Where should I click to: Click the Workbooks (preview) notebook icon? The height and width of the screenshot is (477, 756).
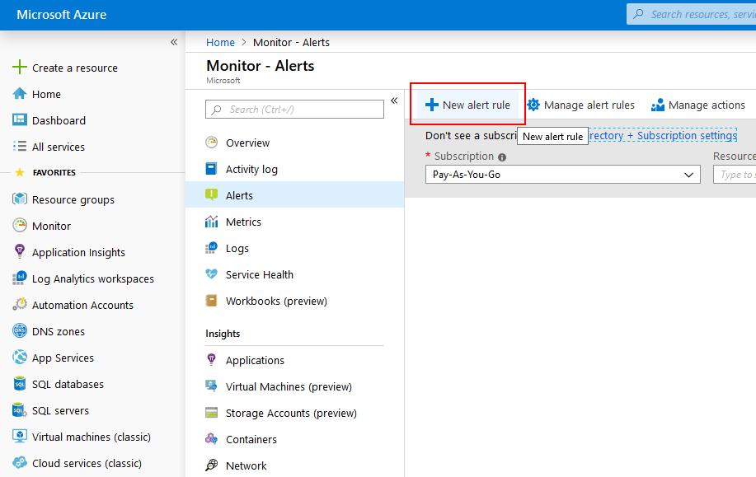tap(211, 300)
